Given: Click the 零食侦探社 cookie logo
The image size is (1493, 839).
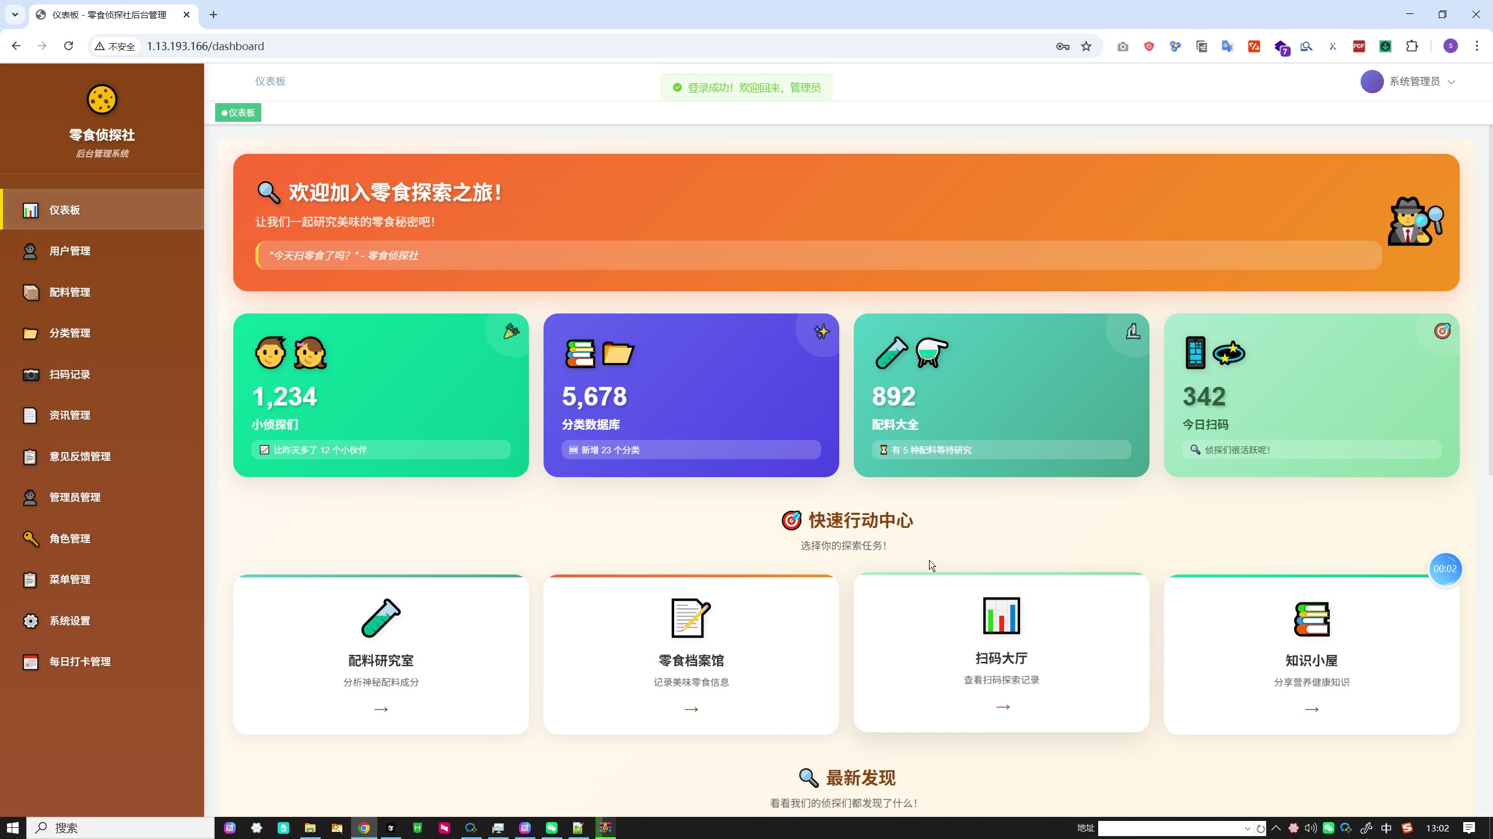Looking at the screenshot, I should point(101,100).
